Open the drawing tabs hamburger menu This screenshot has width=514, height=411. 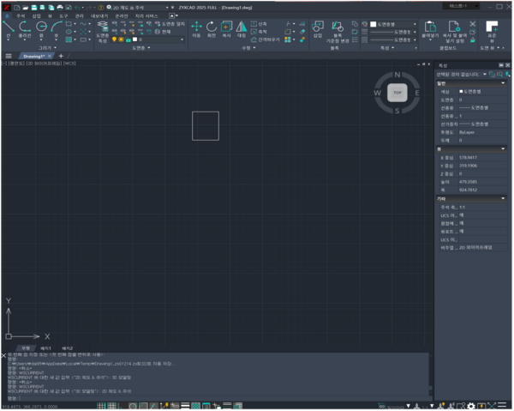coord(9,56)
